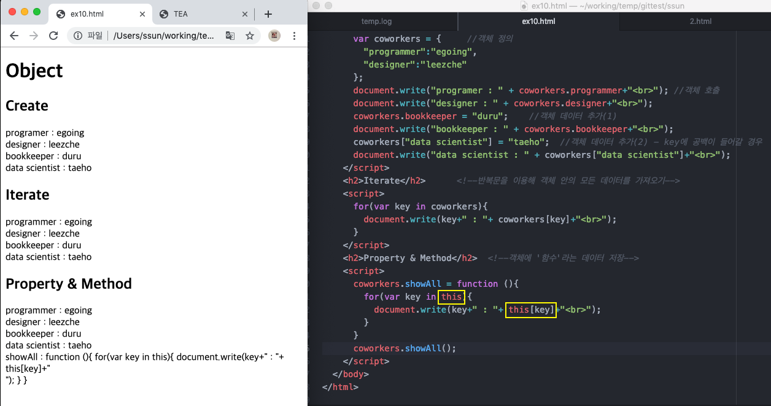Click '<h2>Property & Method</h2>' in the editor
Screen dimensions: 771x406
(x=410, y=258)
